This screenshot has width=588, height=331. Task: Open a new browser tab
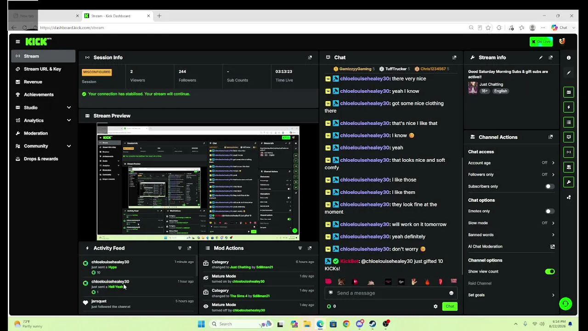pyautogui.click(x=159, y=16)
